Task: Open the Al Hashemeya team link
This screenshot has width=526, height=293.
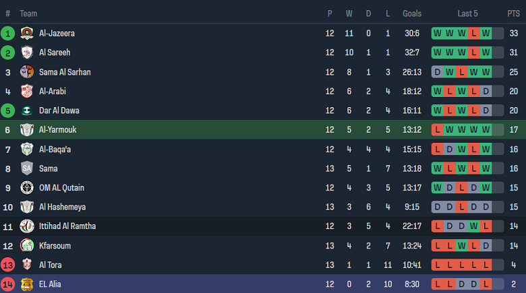Action: click(62, 207)
